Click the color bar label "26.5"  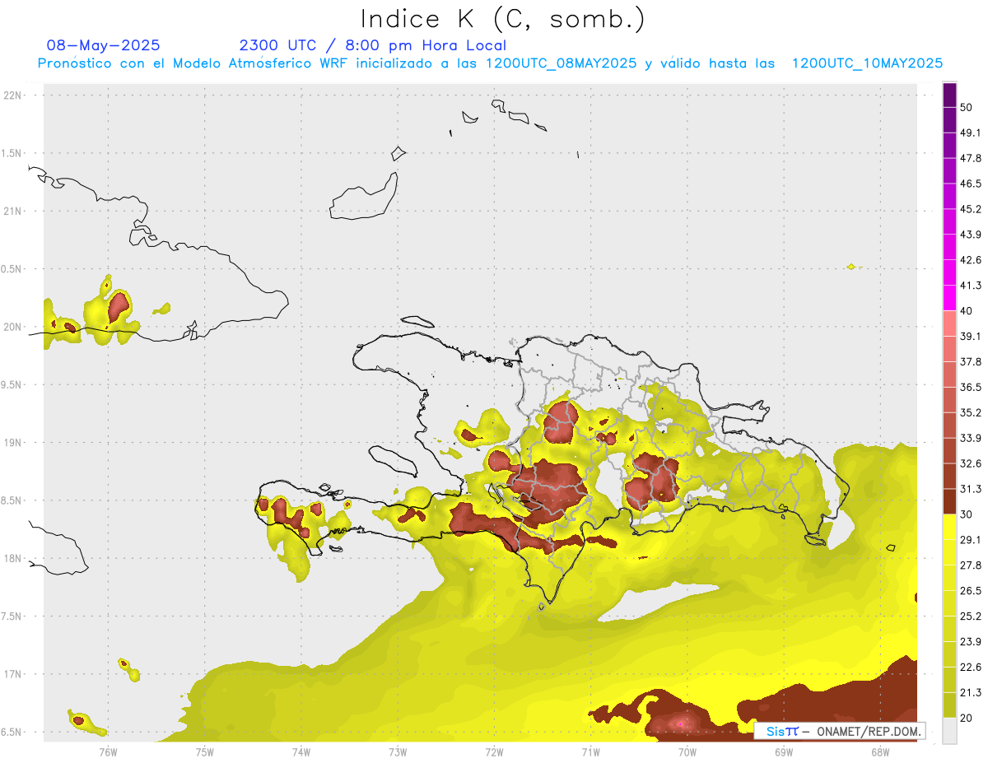[x=971, y=591]
